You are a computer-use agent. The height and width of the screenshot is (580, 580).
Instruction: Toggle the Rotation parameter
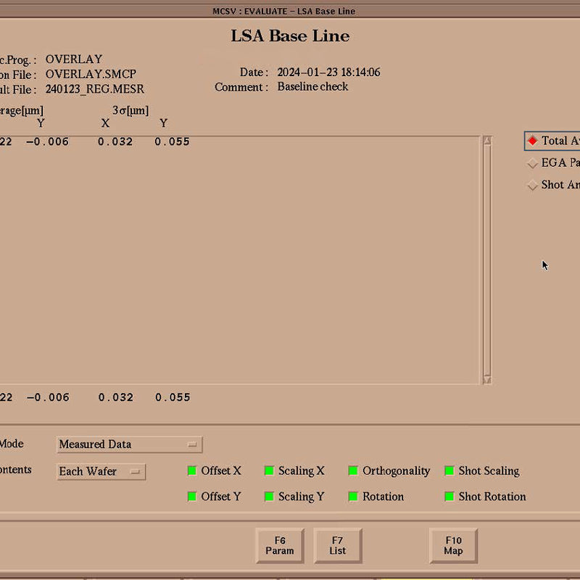[x=353, y=497]
